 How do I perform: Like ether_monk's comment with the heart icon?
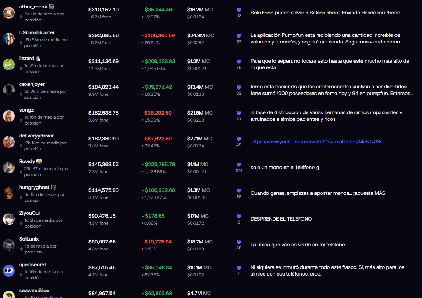pos(239,10)
